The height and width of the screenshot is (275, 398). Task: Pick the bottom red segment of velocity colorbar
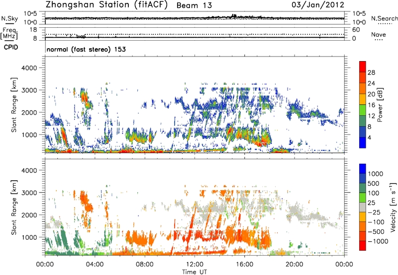coord(363,246)
